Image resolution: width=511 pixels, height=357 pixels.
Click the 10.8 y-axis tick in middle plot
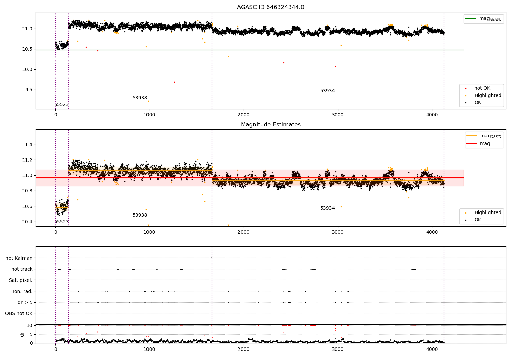click(x=27, y=191)
